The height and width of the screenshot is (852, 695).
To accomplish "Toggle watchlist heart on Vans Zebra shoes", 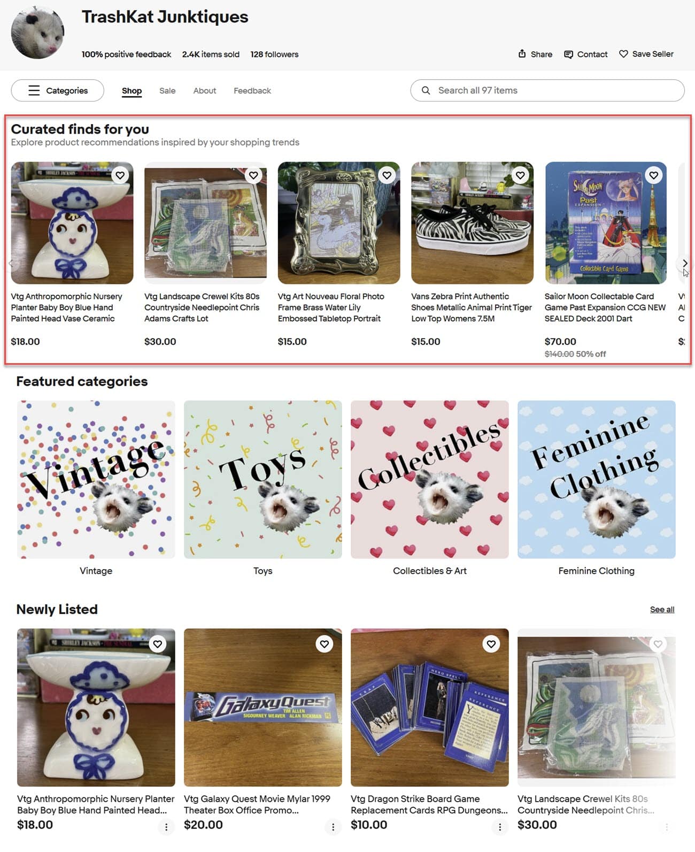I will tap(520, 175).
